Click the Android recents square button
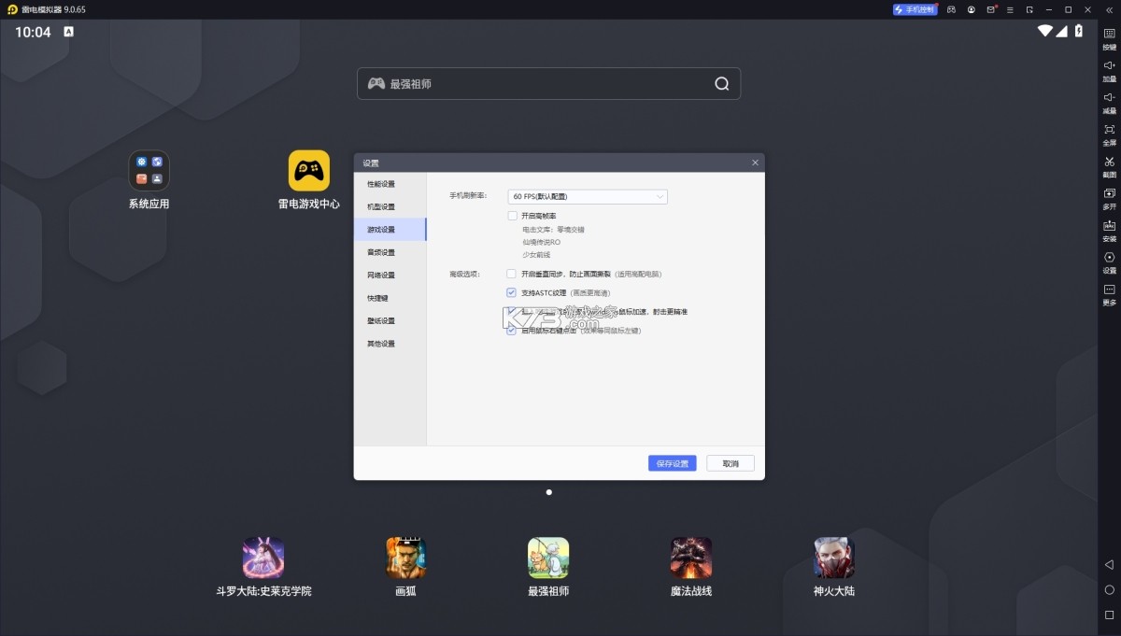Screen dimensions: 1121x636 point(1109,615)
